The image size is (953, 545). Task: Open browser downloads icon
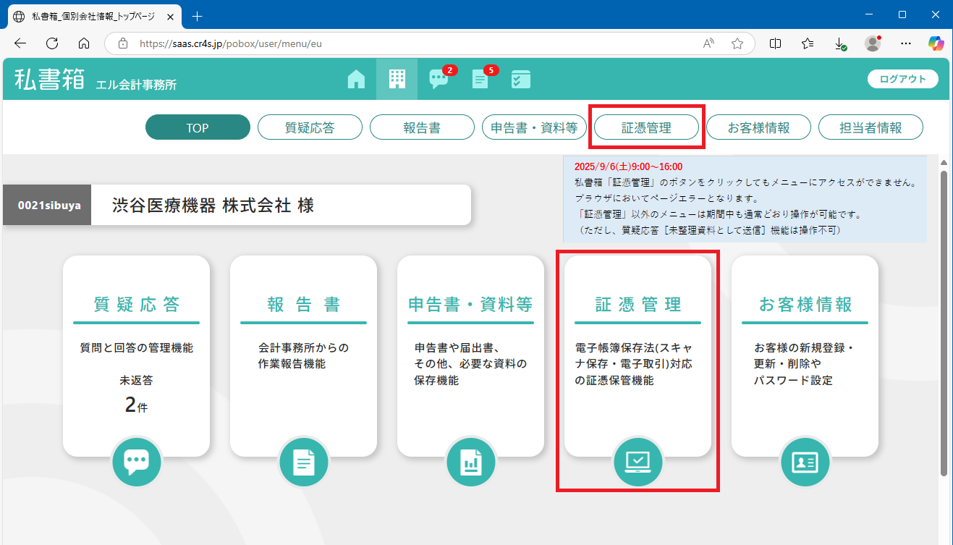pyautogui.click(x=841, y=43)
